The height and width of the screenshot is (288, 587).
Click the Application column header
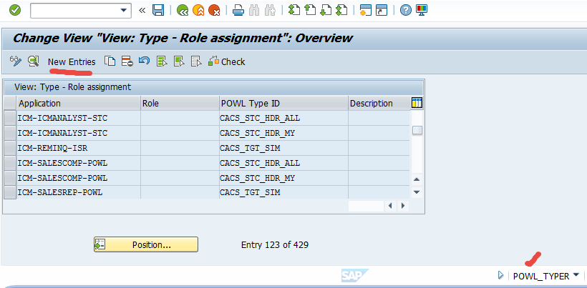point(79,104)
